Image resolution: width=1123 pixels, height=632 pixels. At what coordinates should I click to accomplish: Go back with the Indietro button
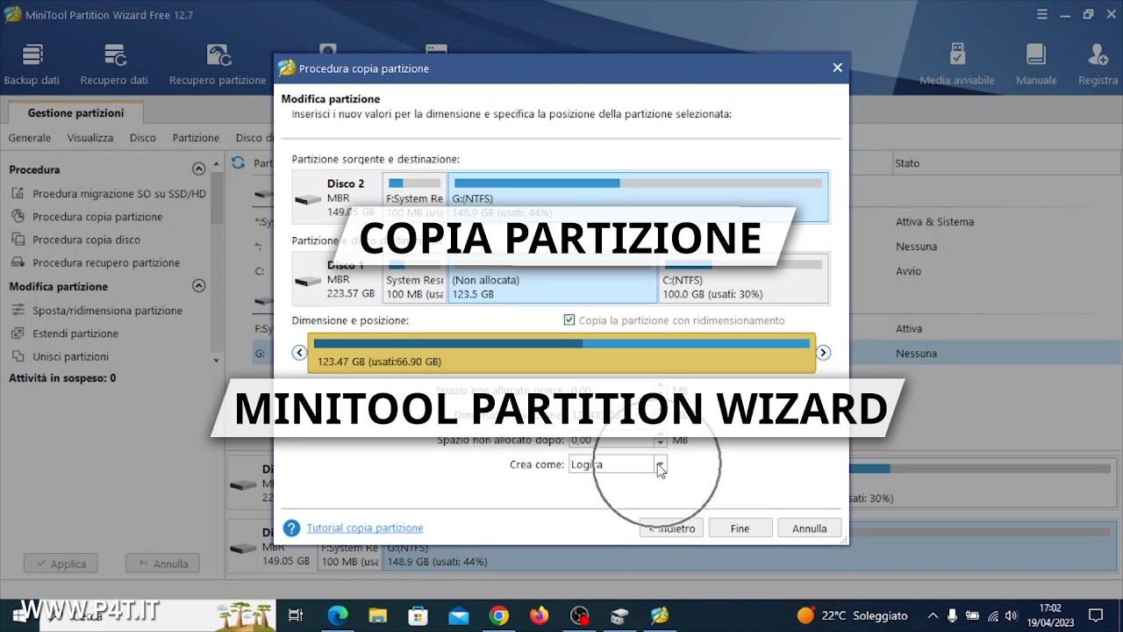pos(671,528)
